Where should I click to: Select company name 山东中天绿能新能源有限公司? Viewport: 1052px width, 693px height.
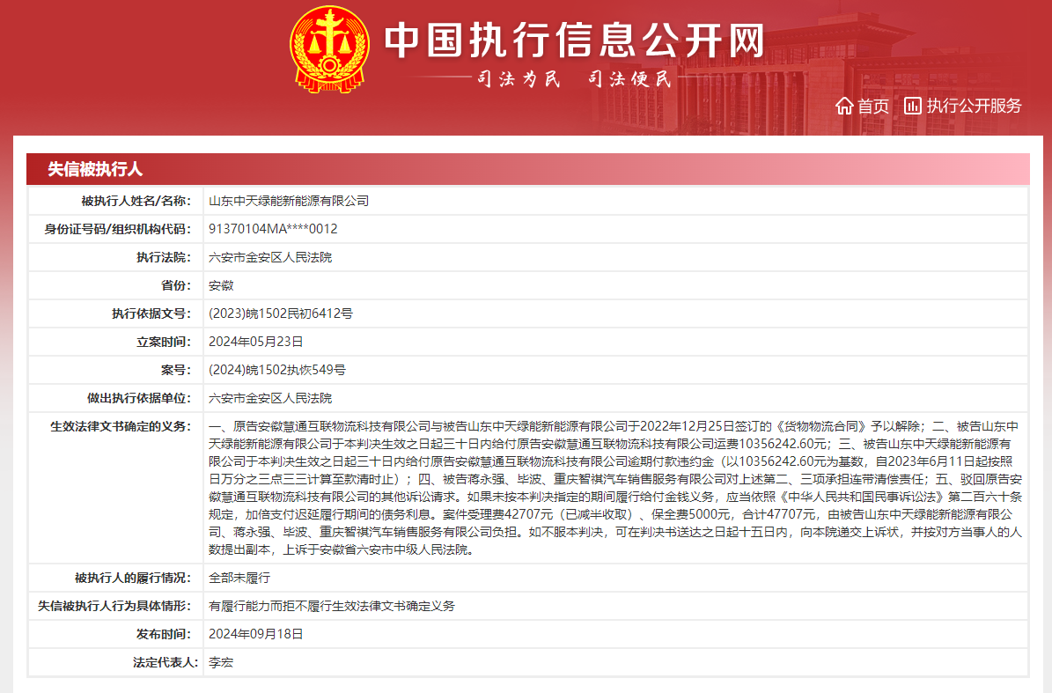[289, 201]
